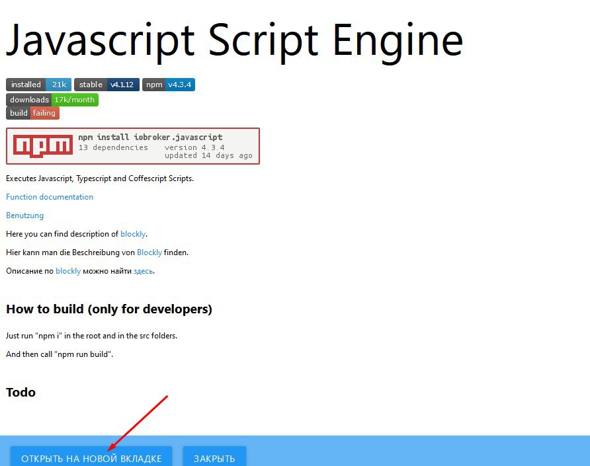Click the build failing badge
Viewport: 590px width, 466px height.
pos(32,113)
